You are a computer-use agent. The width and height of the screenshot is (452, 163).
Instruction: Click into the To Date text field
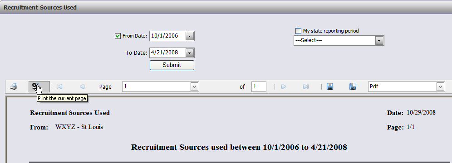(x=167, y=53)
